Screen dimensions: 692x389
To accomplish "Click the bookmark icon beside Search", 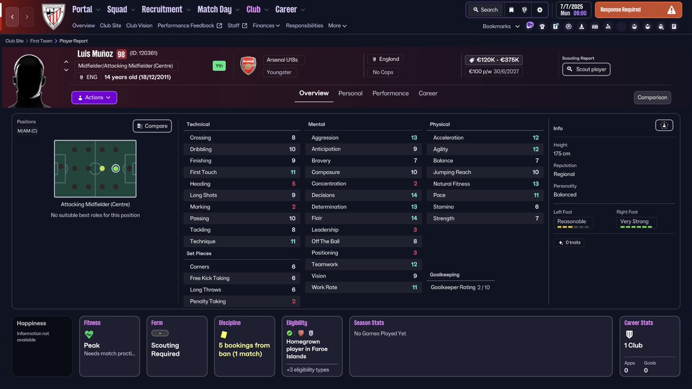I will pyautogui.click(x=511, y=10).
